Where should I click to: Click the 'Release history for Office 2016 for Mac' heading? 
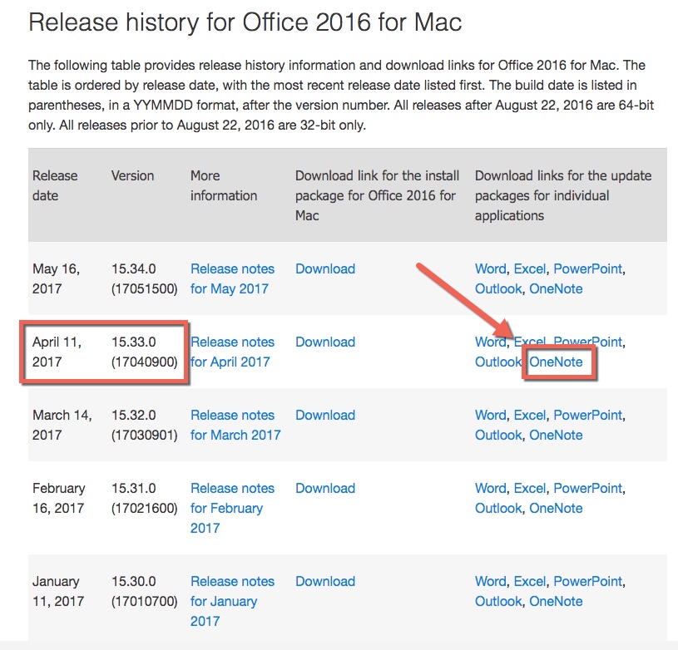[x=245, y=22]
